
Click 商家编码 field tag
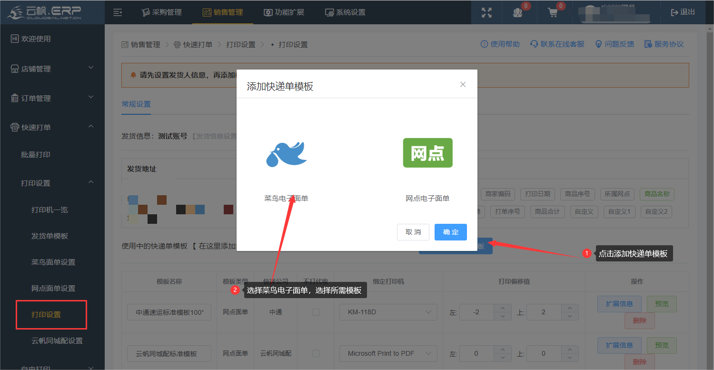tap(498, 194)
